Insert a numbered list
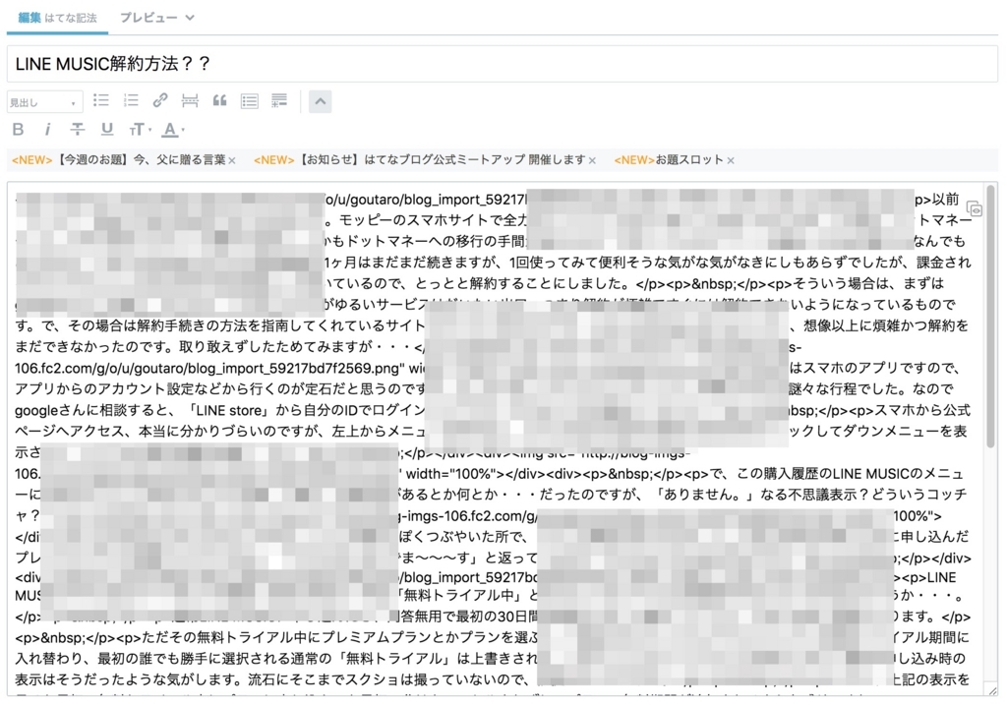The width and height of the screenshot is (1007, 705). pyautogui.click(x=131, y=100)
